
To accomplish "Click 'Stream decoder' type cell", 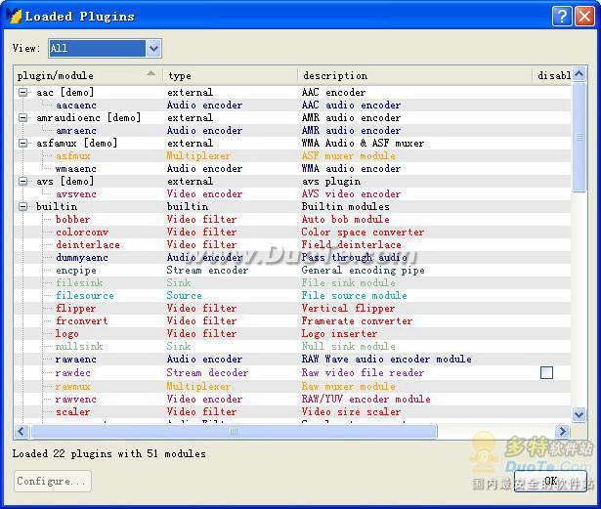I will [207, 372].
